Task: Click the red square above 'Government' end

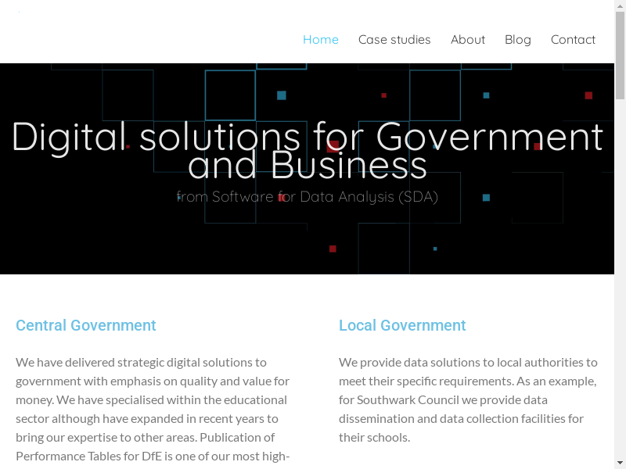Action: [x=588, y=95]
